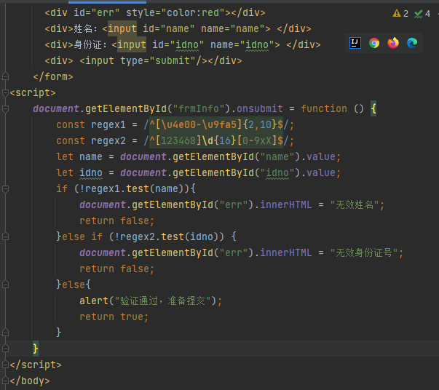439x390 pixels.
Task: Fold the onsubmit function block
Action: pyautogui.click(x=5, y=108)
